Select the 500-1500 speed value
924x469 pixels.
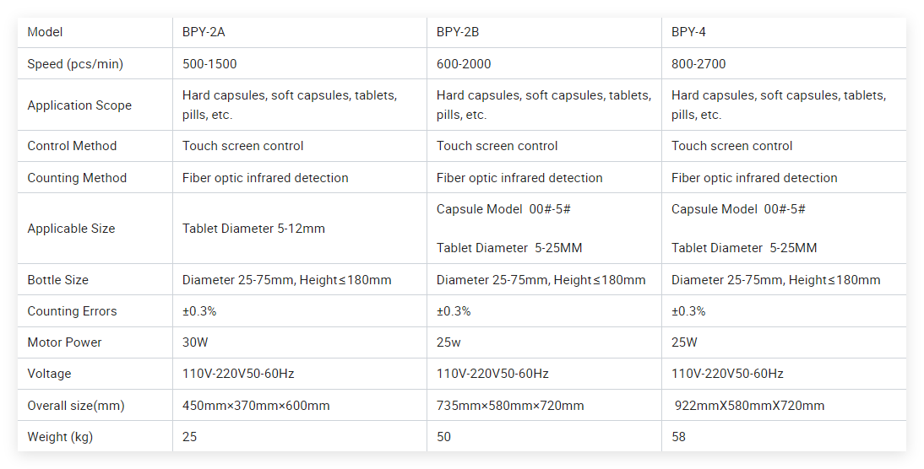click(x=209, y=64)
